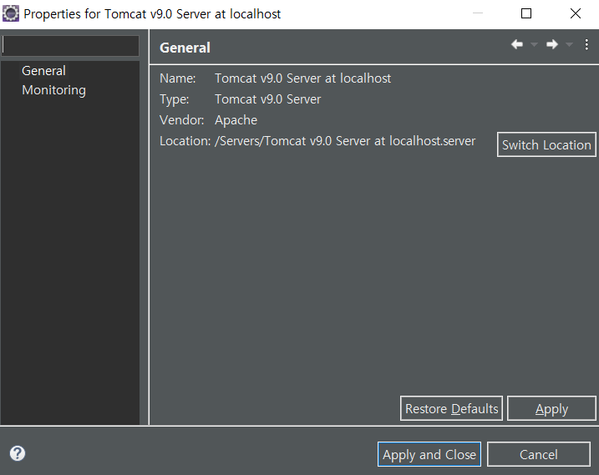Click the 'General' page heading
This screenshot has width=599, height=475.
click(x=185, y=48)
